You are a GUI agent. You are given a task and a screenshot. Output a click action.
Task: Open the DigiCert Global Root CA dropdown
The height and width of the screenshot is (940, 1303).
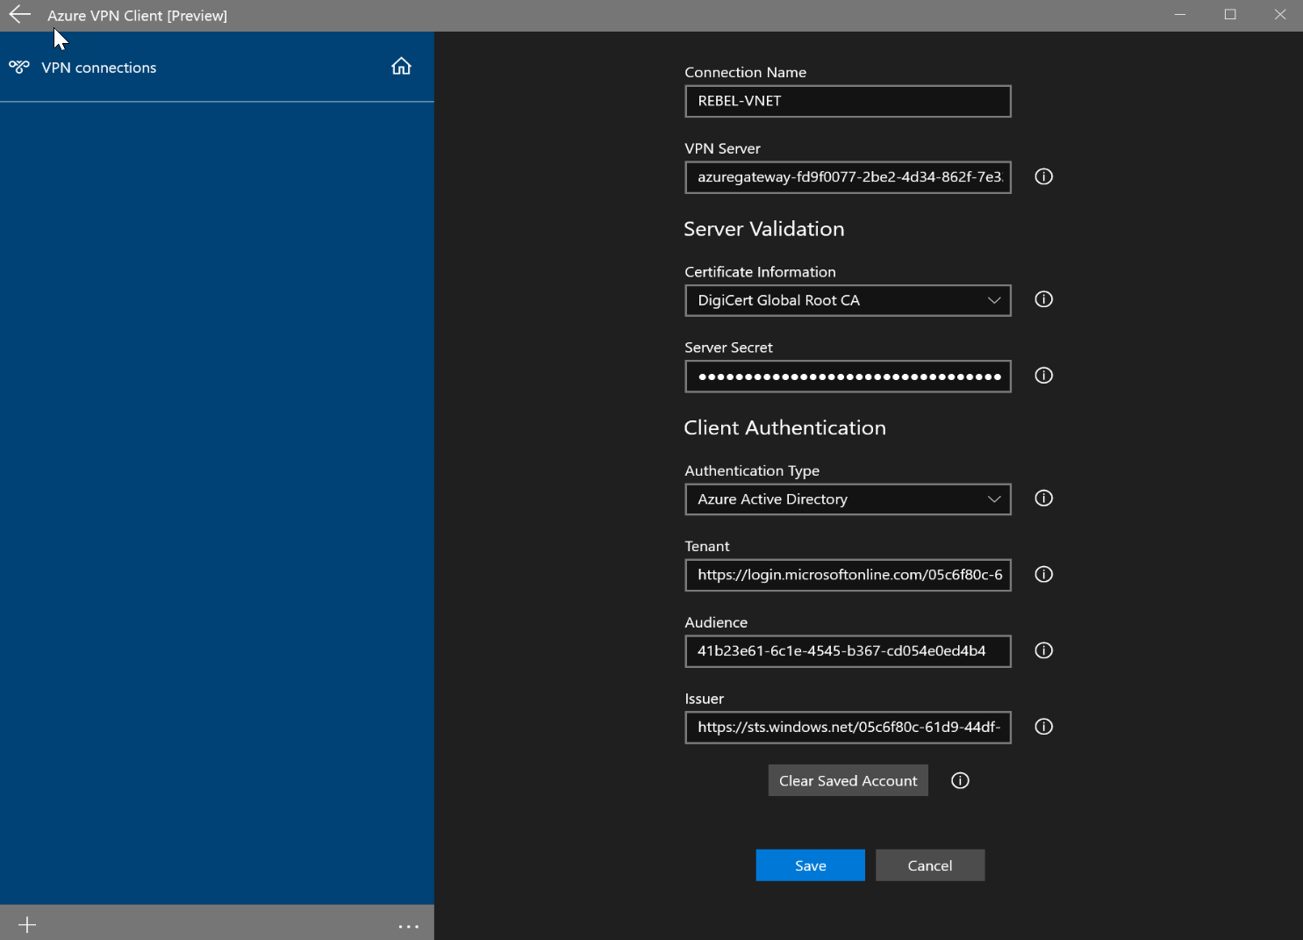(994, 300)
